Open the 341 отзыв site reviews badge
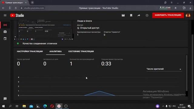The image size is (194, 109). click(x=165, y=8)
